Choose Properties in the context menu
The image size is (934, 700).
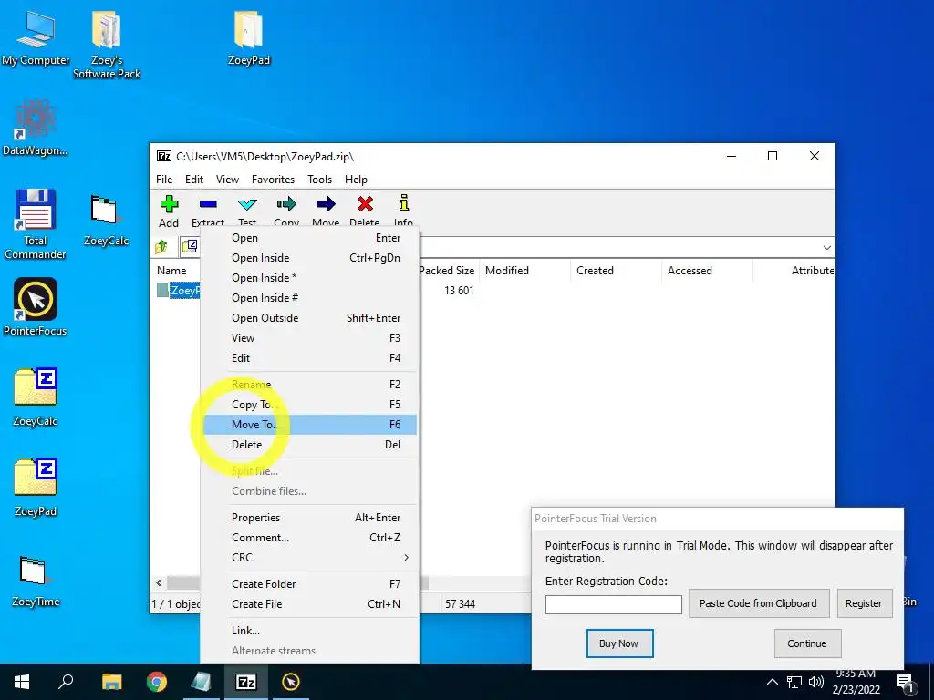click(x=310, y=518)
